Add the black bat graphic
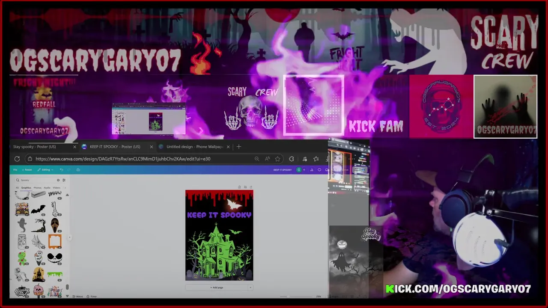548x308 pixels. point(38,210)
